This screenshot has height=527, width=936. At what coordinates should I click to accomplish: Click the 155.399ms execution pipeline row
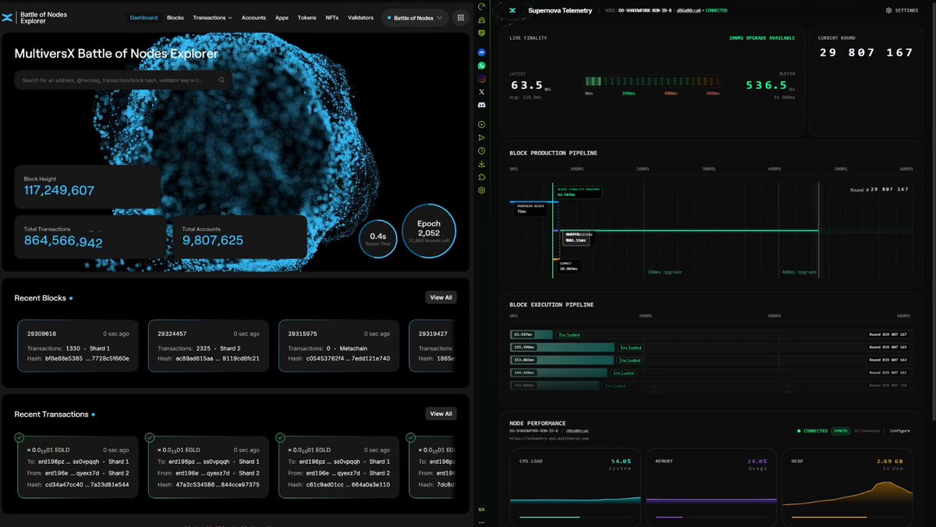point(710,347)
